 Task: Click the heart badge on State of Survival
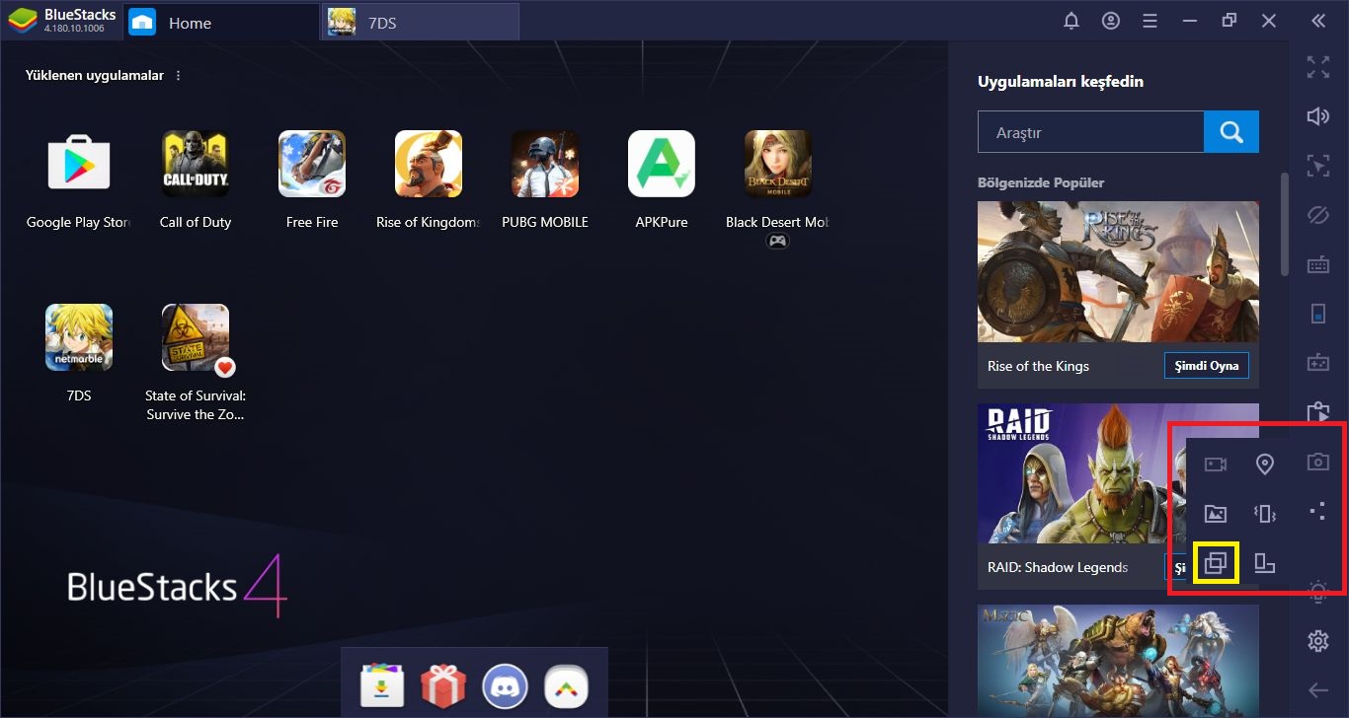[225, 368]
